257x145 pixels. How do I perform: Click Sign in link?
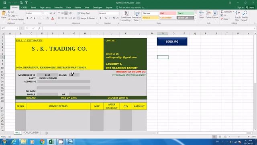(x=240, y=7)
